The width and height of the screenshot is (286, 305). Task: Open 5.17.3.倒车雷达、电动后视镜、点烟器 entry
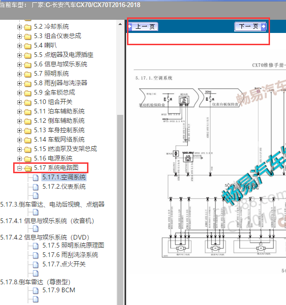53,204
